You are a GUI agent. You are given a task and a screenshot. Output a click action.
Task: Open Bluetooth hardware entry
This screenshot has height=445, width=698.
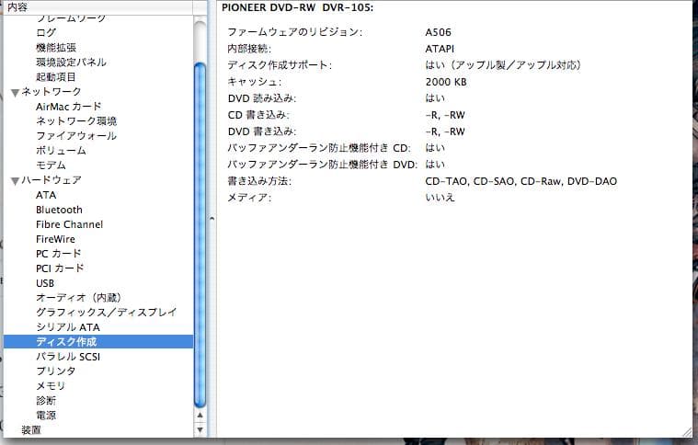click(x=59, y=210)
